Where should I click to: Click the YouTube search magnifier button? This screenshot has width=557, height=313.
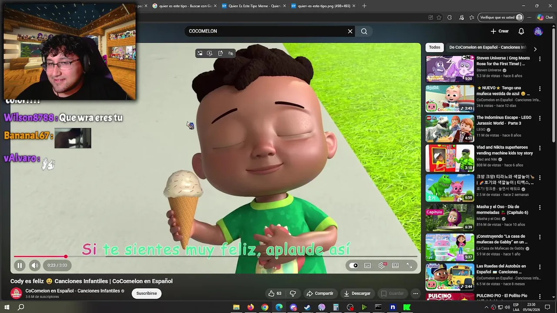[364, 31]
